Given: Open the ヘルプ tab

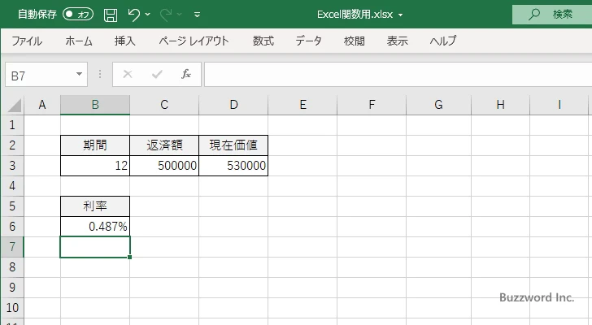Looking at the screenshot, I should [x=443, y=41].
